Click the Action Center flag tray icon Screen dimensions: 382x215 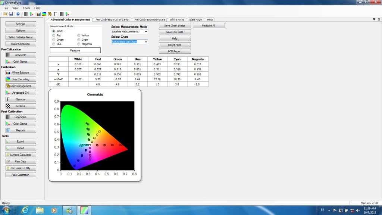[x=335, y=211]
